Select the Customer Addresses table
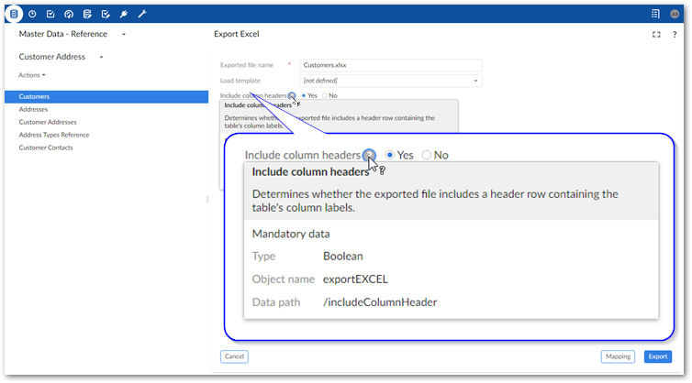 coord(48,122)
